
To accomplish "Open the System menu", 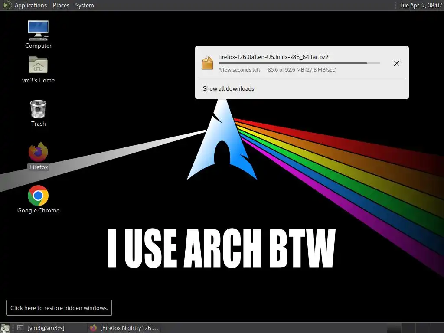I will coord(85,5).
